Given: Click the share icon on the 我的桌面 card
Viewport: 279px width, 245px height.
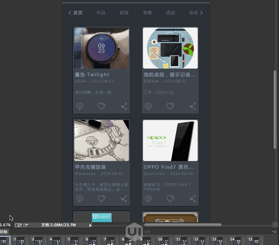Looking at the screenshot, I should 192,106.
